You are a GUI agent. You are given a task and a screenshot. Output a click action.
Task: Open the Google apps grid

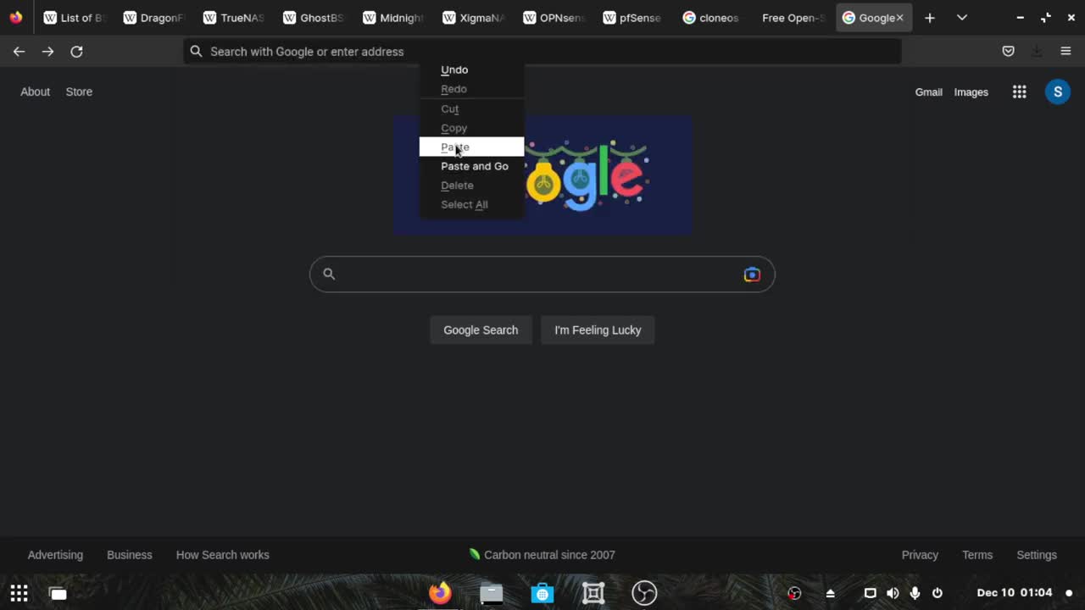coord(1020,91)
